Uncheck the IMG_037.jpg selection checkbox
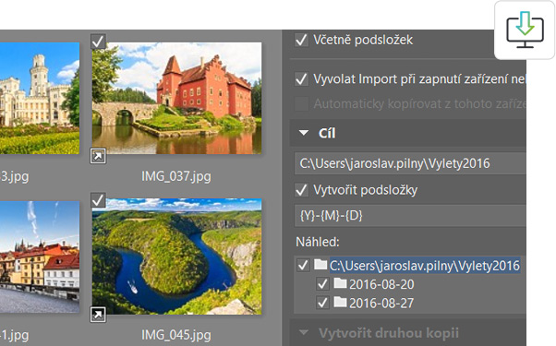The image size is (556, 346). pos(98,42)
